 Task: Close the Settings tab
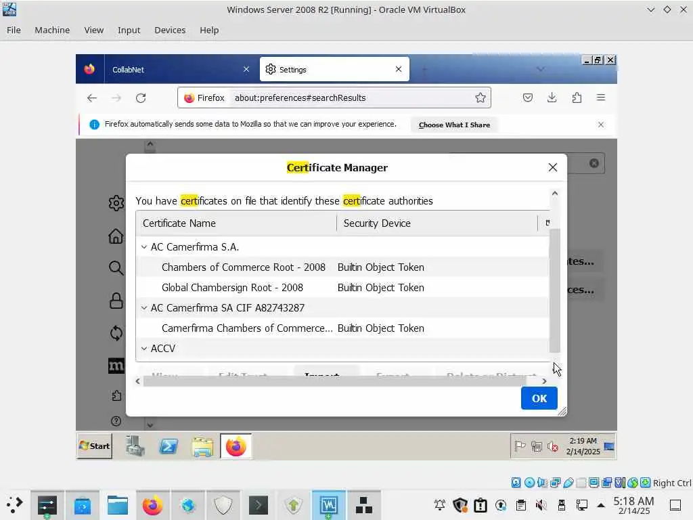pos(399,69)
